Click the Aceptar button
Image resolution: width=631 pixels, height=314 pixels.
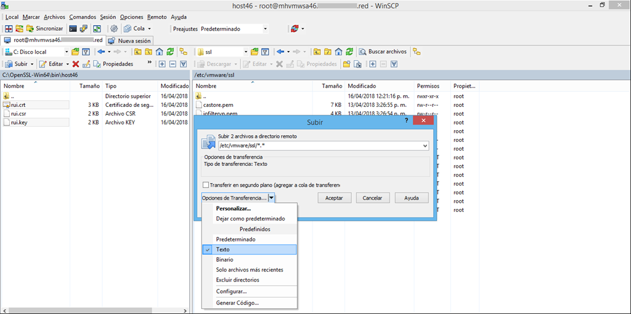(x=334, y=198)
